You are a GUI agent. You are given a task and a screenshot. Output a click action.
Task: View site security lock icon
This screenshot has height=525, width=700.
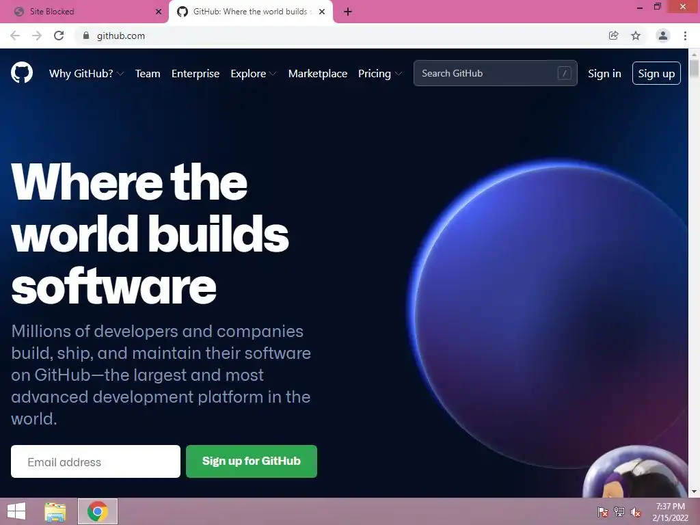coord(86,36)
